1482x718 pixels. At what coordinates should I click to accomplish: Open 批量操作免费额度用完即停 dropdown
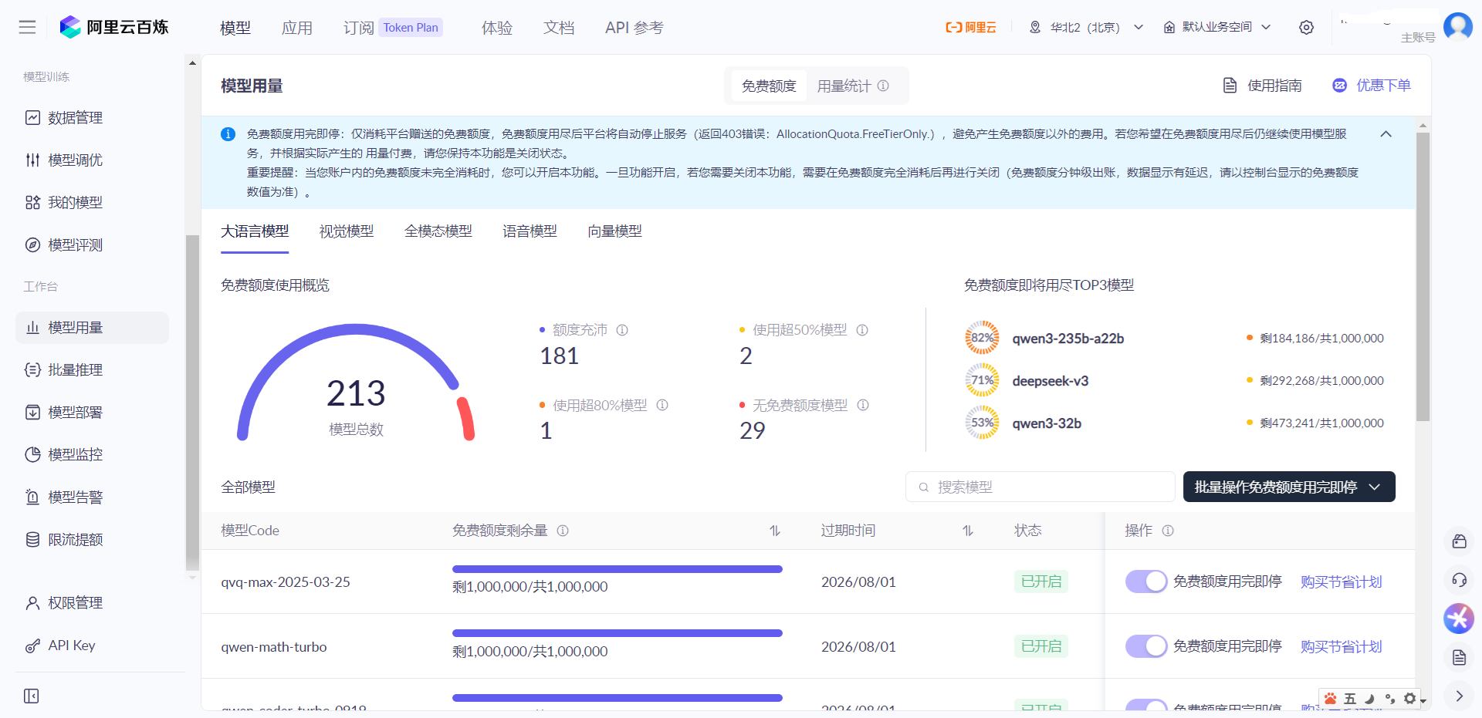pos(1289,487)
